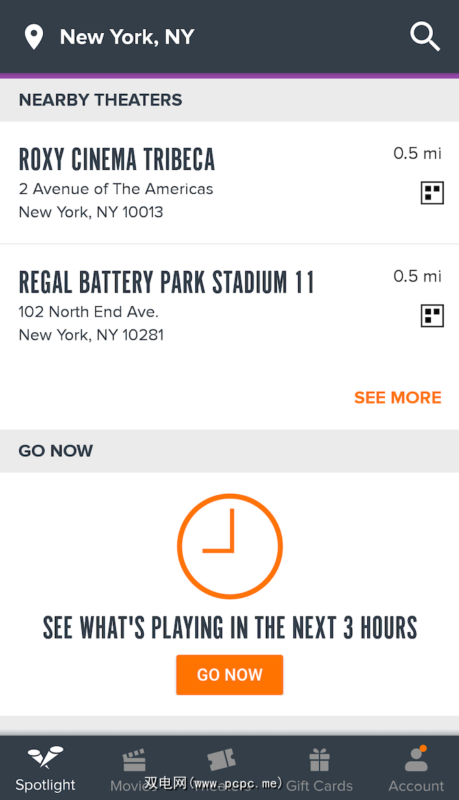Viewport: 459px width, 800px height.
Task: Switch to the Account tab
Action: pos(416,785)
